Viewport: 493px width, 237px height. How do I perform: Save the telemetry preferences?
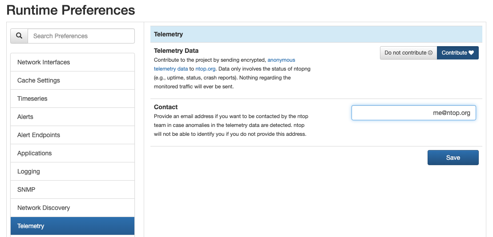[453, 158]
